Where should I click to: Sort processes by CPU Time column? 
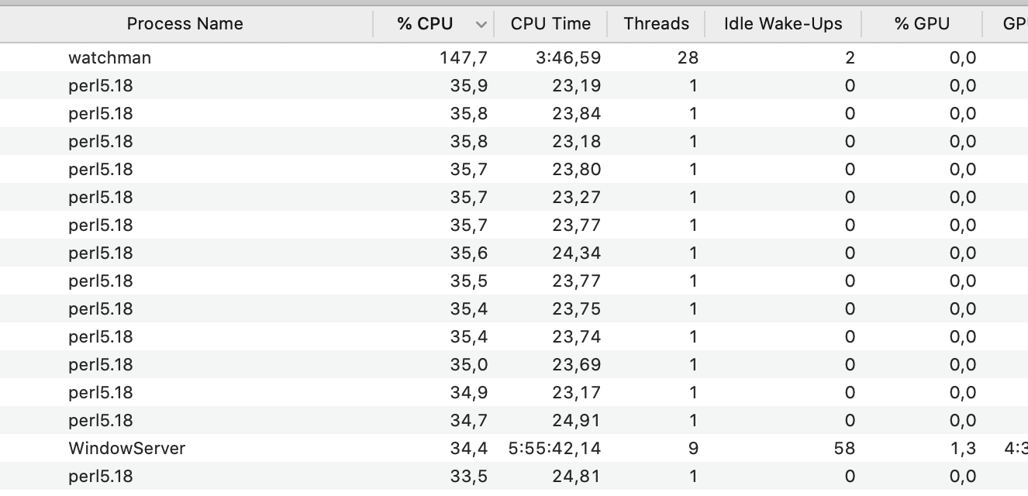(550, 23)
